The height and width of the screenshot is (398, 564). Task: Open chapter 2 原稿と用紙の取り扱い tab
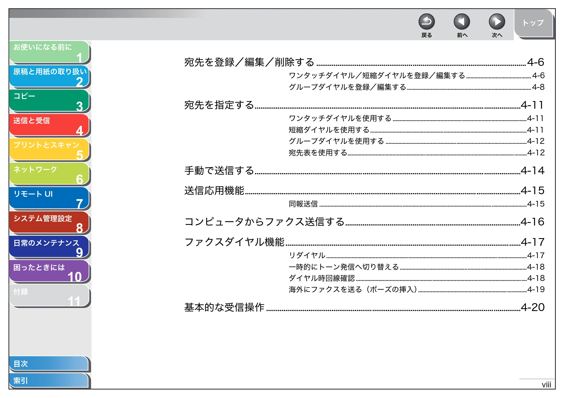(49, 76)
